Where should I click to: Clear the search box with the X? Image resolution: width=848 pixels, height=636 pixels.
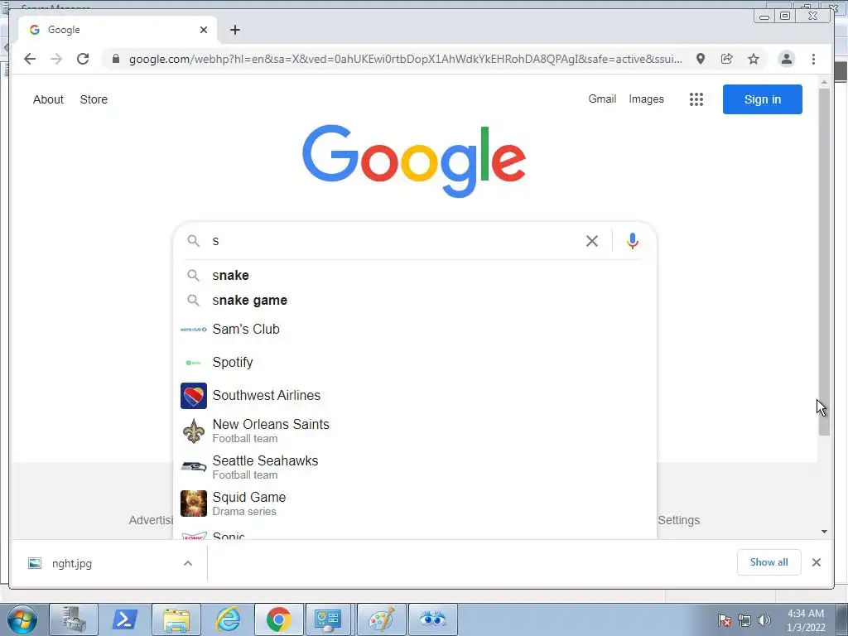tap(592, 241)
